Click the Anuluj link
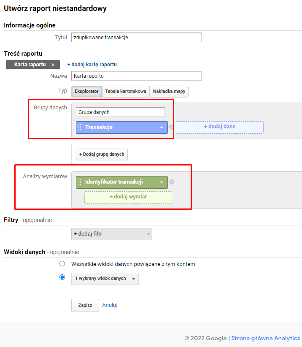Viewport: 302px width, 347px height. pyautogui.click(x=110, y=305)
